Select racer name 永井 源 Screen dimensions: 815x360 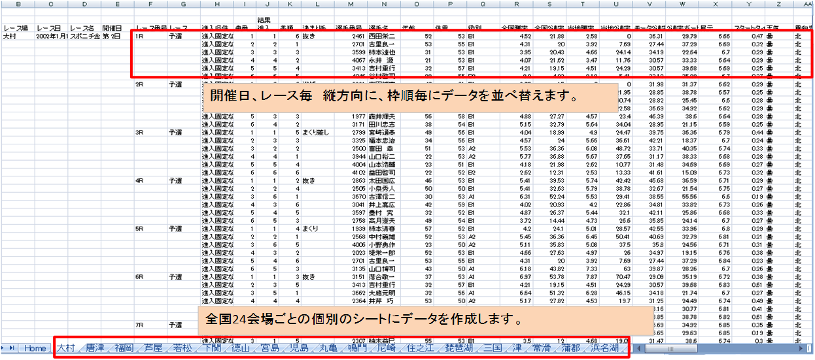(x=383, y=61)
